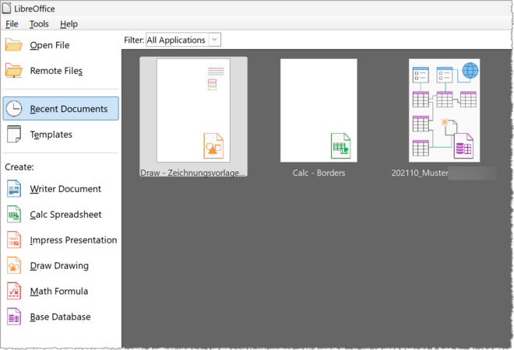Click the Writer Document icon

(x=14, y=188)
